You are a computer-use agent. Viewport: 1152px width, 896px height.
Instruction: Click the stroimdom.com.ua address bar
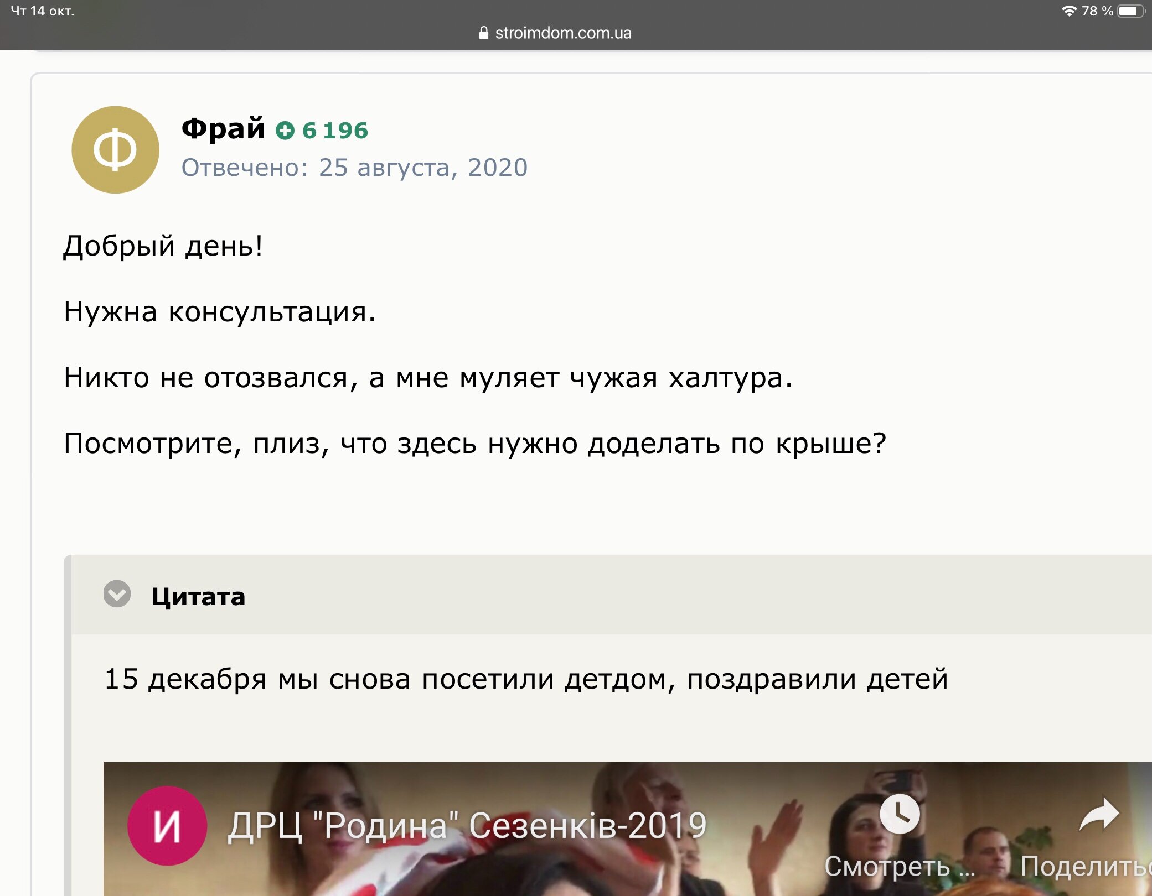tap(555, 33)
